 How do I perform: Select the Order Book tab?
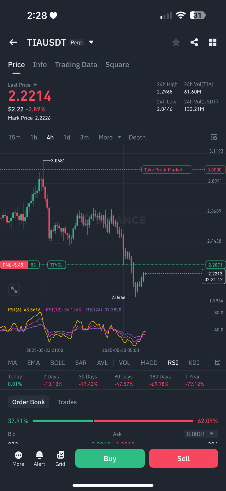point(28,402)
